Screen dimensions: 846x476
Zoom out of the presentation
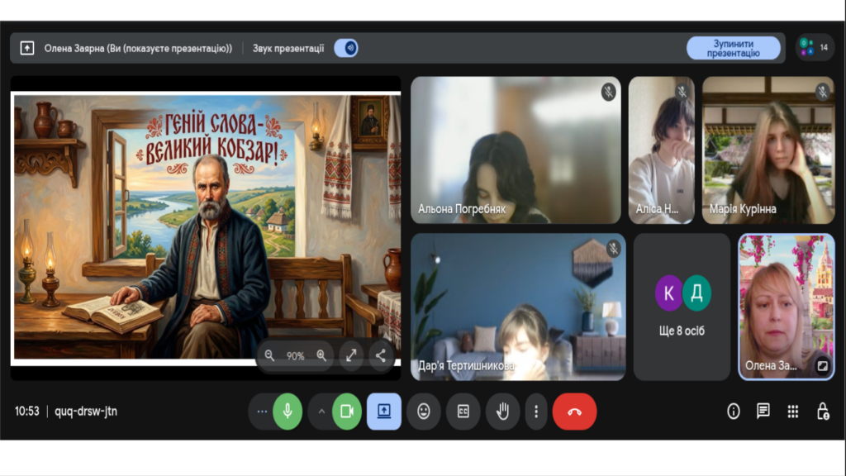click(x=269, y=355)
